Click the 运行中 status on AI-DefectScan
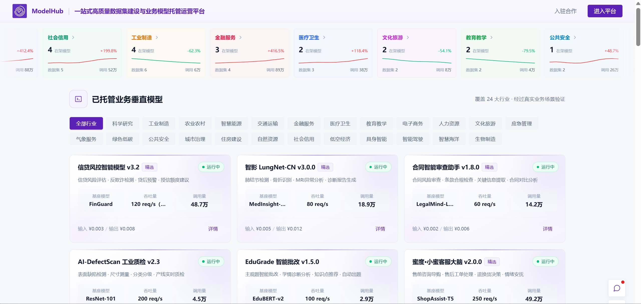 pyautogui.click(x=211, y=261)
